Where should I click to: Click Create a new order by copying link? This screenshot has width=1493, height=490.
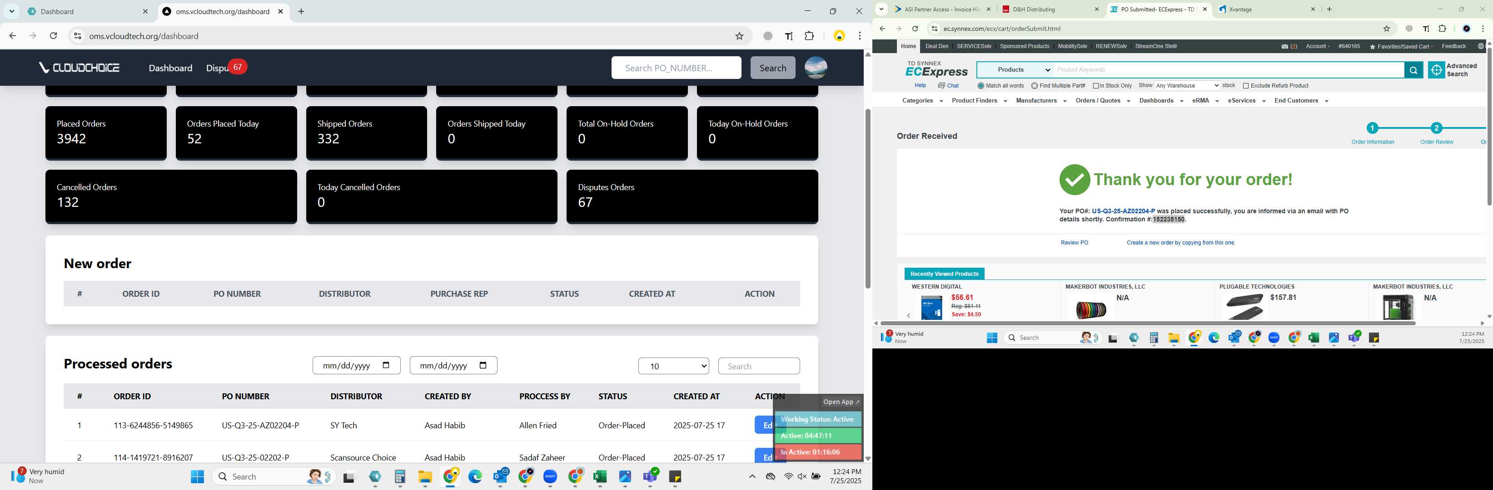[1180, 243]
